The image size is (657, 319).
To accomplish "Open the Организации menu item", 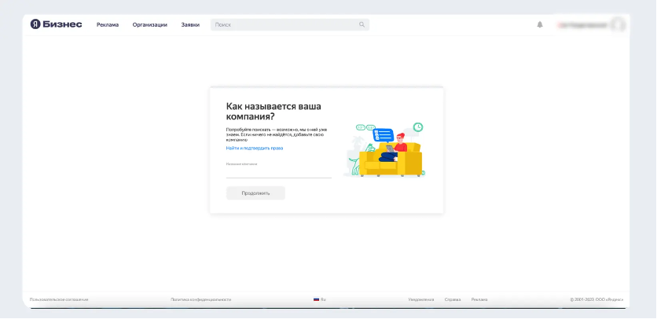I will pos(150,24).
